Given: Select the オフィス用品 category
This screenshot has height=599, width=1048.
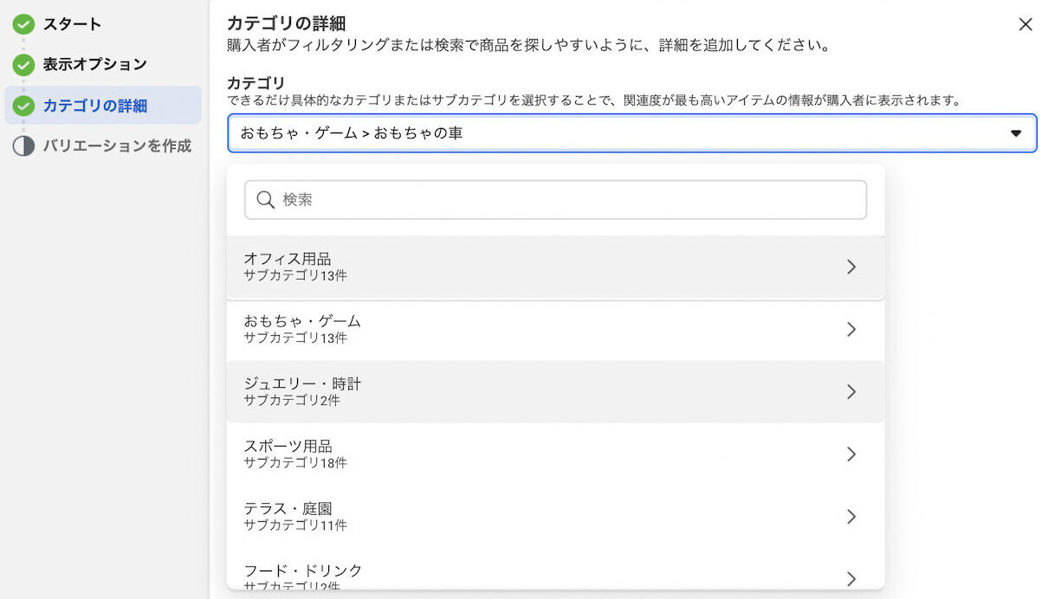Looking at the screenshot, I should tap(288, 259).
